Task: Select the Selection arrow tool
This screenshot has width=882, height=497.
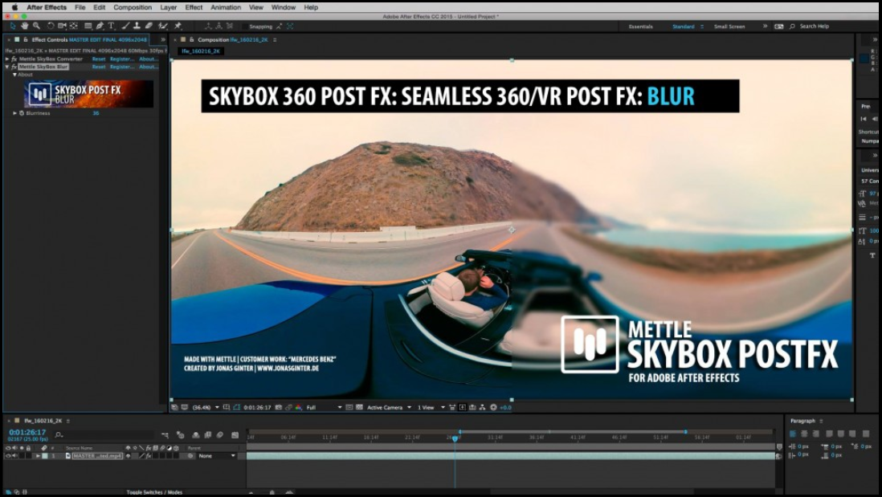Action: point(12,26)
